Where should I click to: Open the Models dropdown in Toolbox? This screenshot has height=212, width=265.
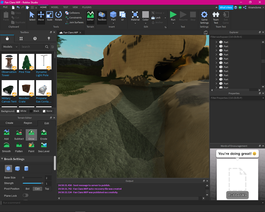[10, 47]
